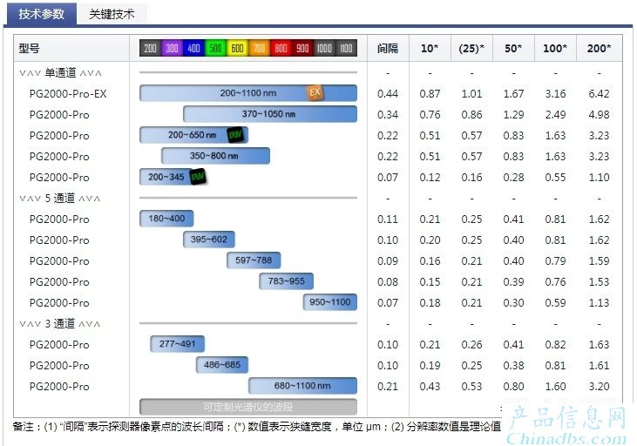The height and width of the screenshot is (446, 637).
Task: Click the DW badge on 200~650 nm bar
Action: click(235, 135)
